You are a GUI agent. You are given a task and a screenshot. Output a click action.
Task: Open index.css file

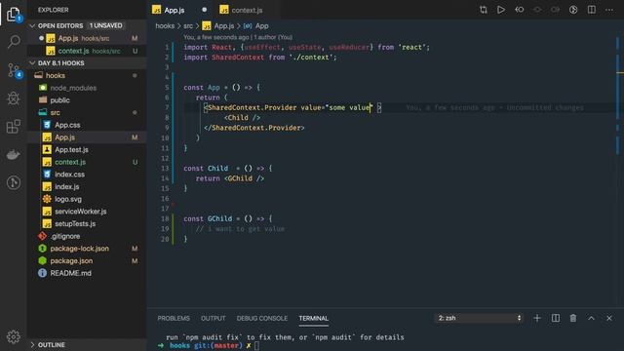pos(87,175)
